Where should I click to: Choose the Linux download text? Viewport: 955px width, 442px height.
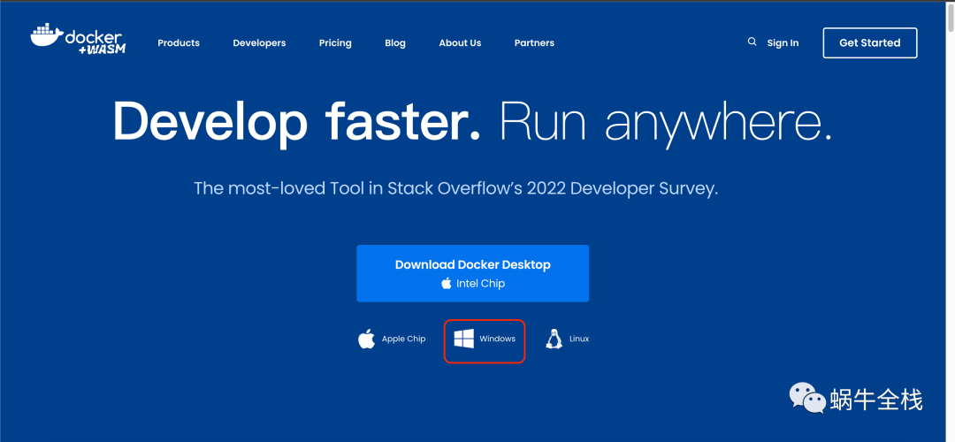click(x=579, y=339)
